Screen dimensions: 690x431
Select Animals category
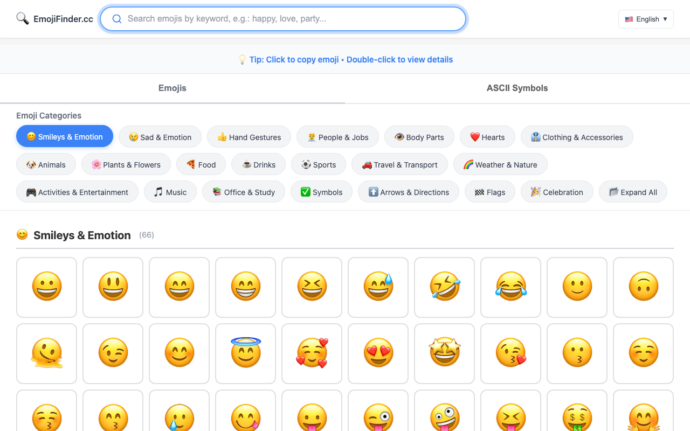click(x=46, y=164)
